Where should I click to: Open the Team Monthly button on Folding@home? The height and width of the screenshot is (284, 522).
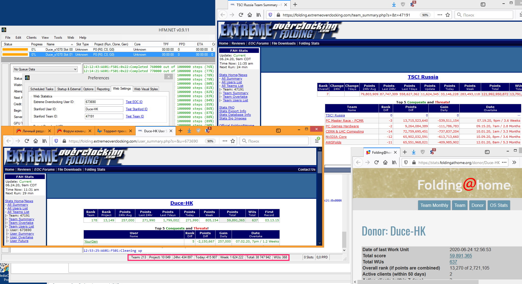(434, 205)
